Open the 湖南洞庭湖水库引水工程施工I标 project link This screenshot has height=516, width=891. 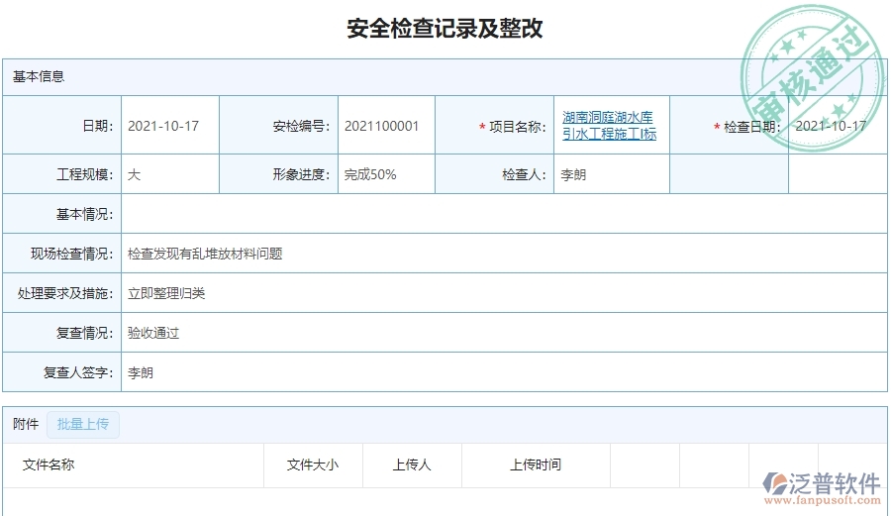click(x=609, y=126)
